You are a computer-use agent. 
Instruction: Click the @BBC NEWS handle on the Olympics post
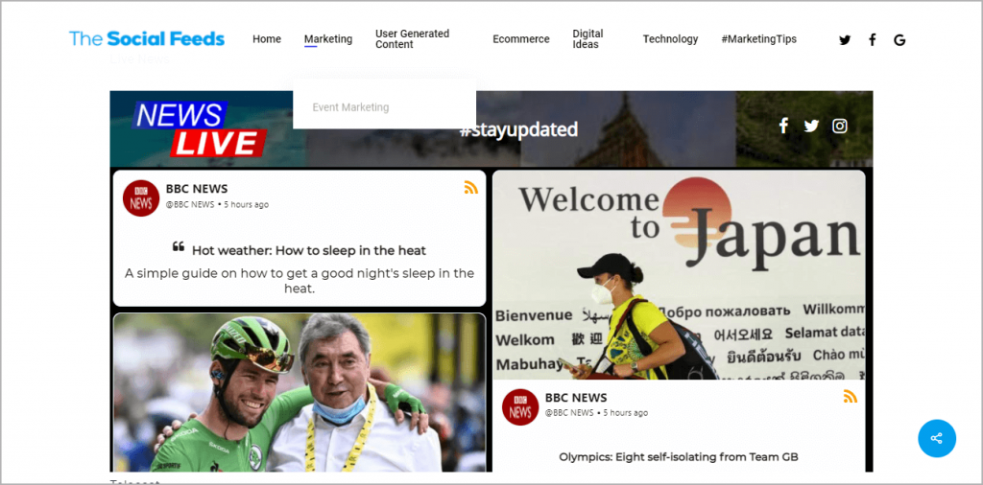coord(569,413)
